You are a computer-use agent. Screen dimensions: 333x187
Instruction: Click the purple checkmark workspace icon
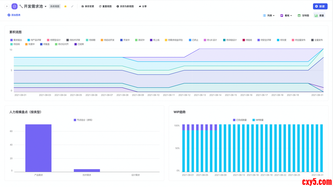(x=15, y=6)
